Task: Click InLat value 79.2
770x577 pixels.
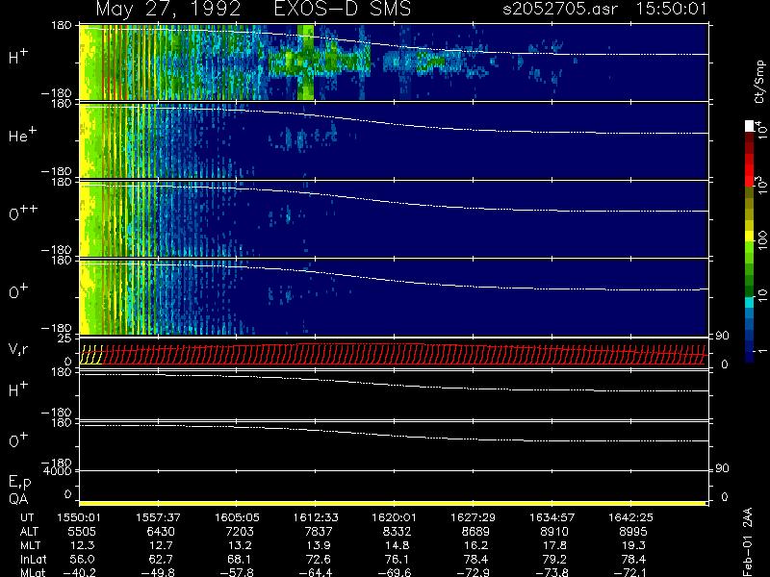Action: [x=554, y=560]
